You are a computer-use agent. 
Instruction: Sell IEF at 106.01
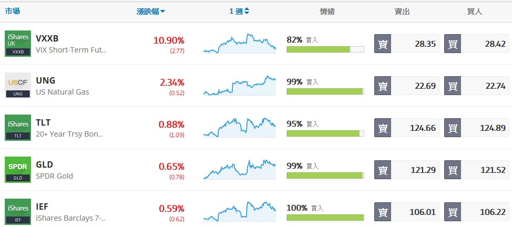pos(406,211)
